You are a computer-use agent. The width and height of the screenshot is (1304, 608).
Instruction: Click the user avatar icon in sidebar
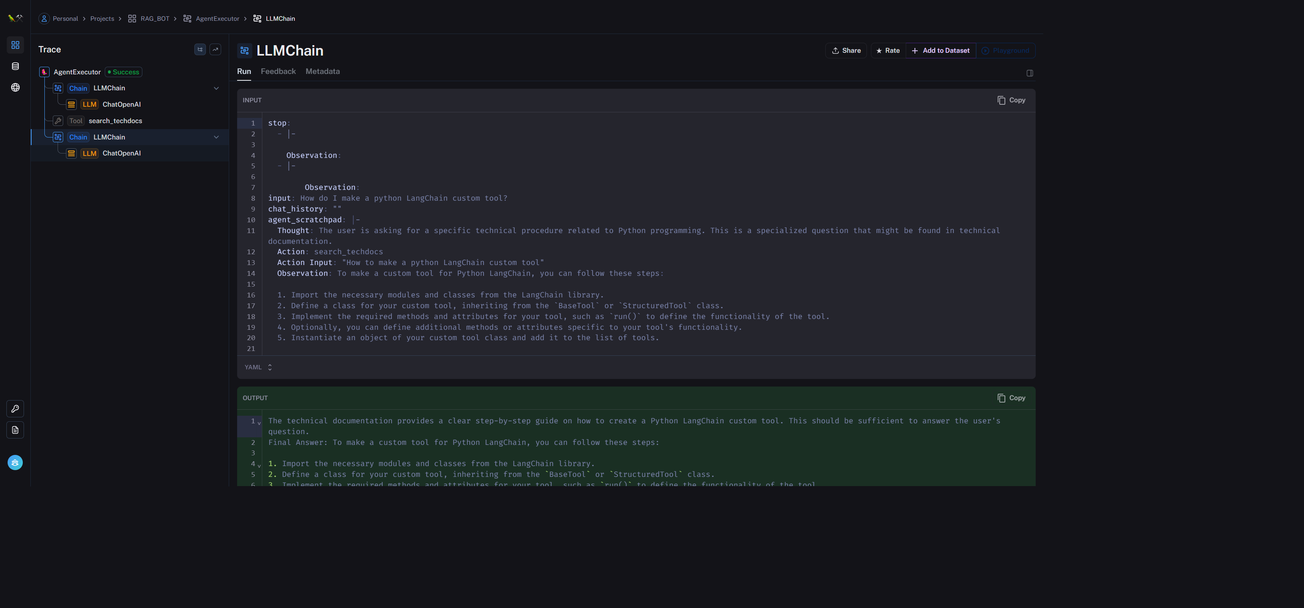(15, 462)
